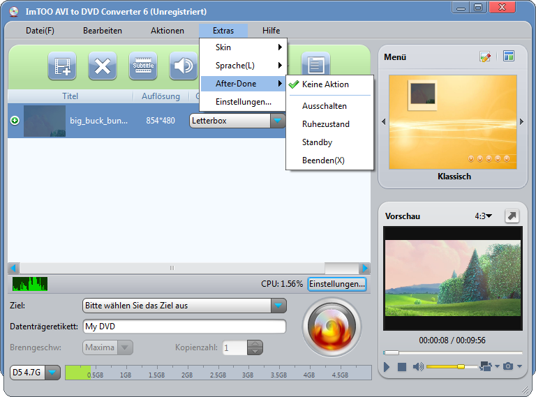Take a snapshot with camera icon
Viewport: 536px width, 397px height.
tap(508, 366)
